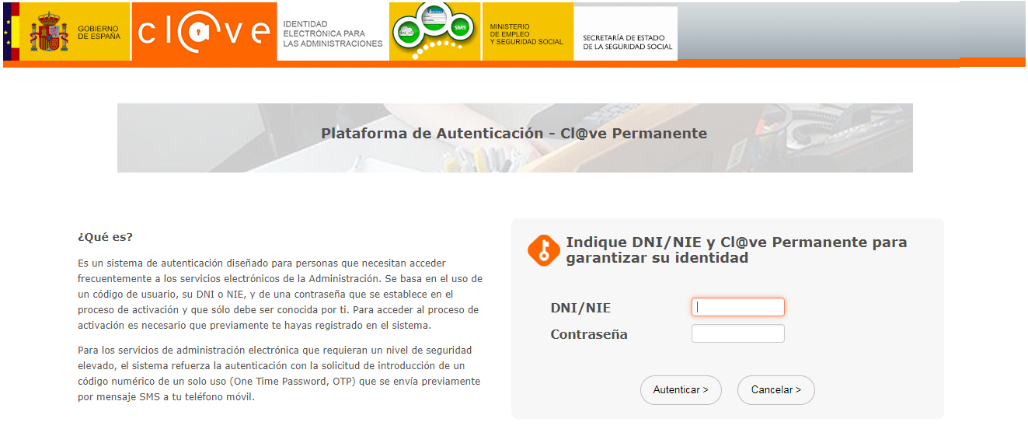
Task: Click the Indique DNI/NIE y Cl@ve Permanente heading
Action: (737, 250)
